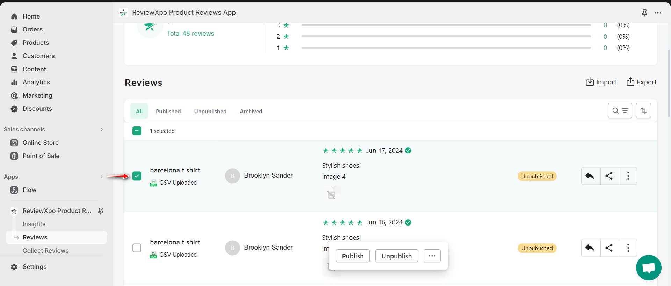Click the Jun 17, 2024 date text

tap(384, 151)
